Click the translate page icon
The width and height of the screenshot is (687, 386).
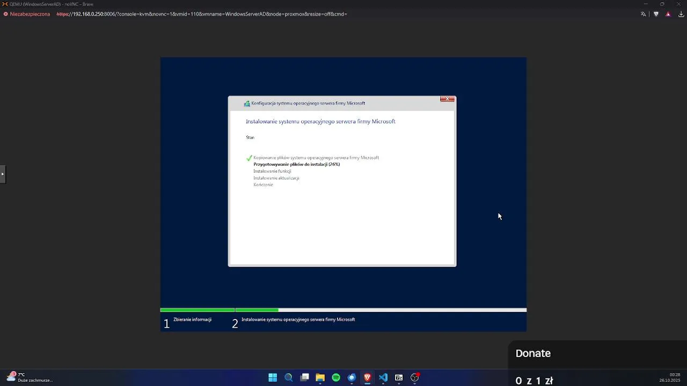(x=644, y=14)
